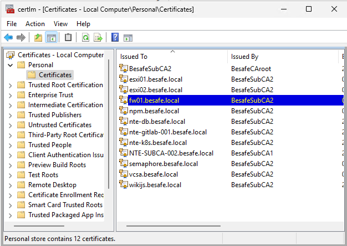Click certificate icon beside vcsa.besafe.local
Image resolution: width=347 pixels, height=246 pixels.
(x=124, y=174)
